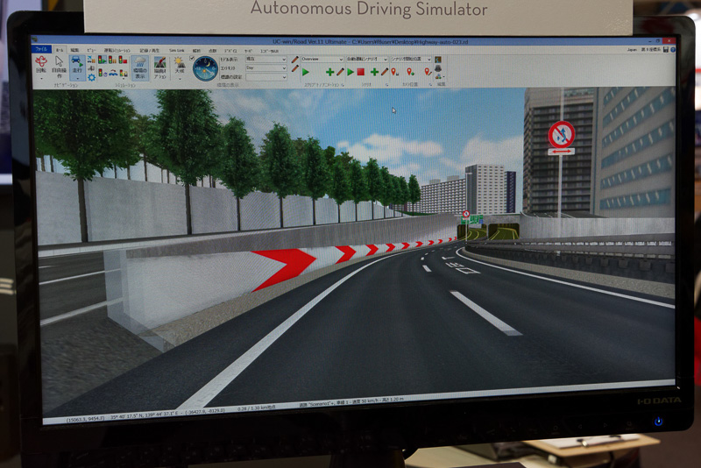Switch to the 編集 edit ribbon tab
This screenshot has width=701, height=468.
tap(74, 50)
